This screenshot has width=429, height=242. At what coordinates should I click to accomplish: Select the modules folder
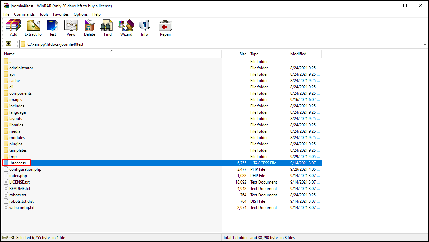pos(17,138)
